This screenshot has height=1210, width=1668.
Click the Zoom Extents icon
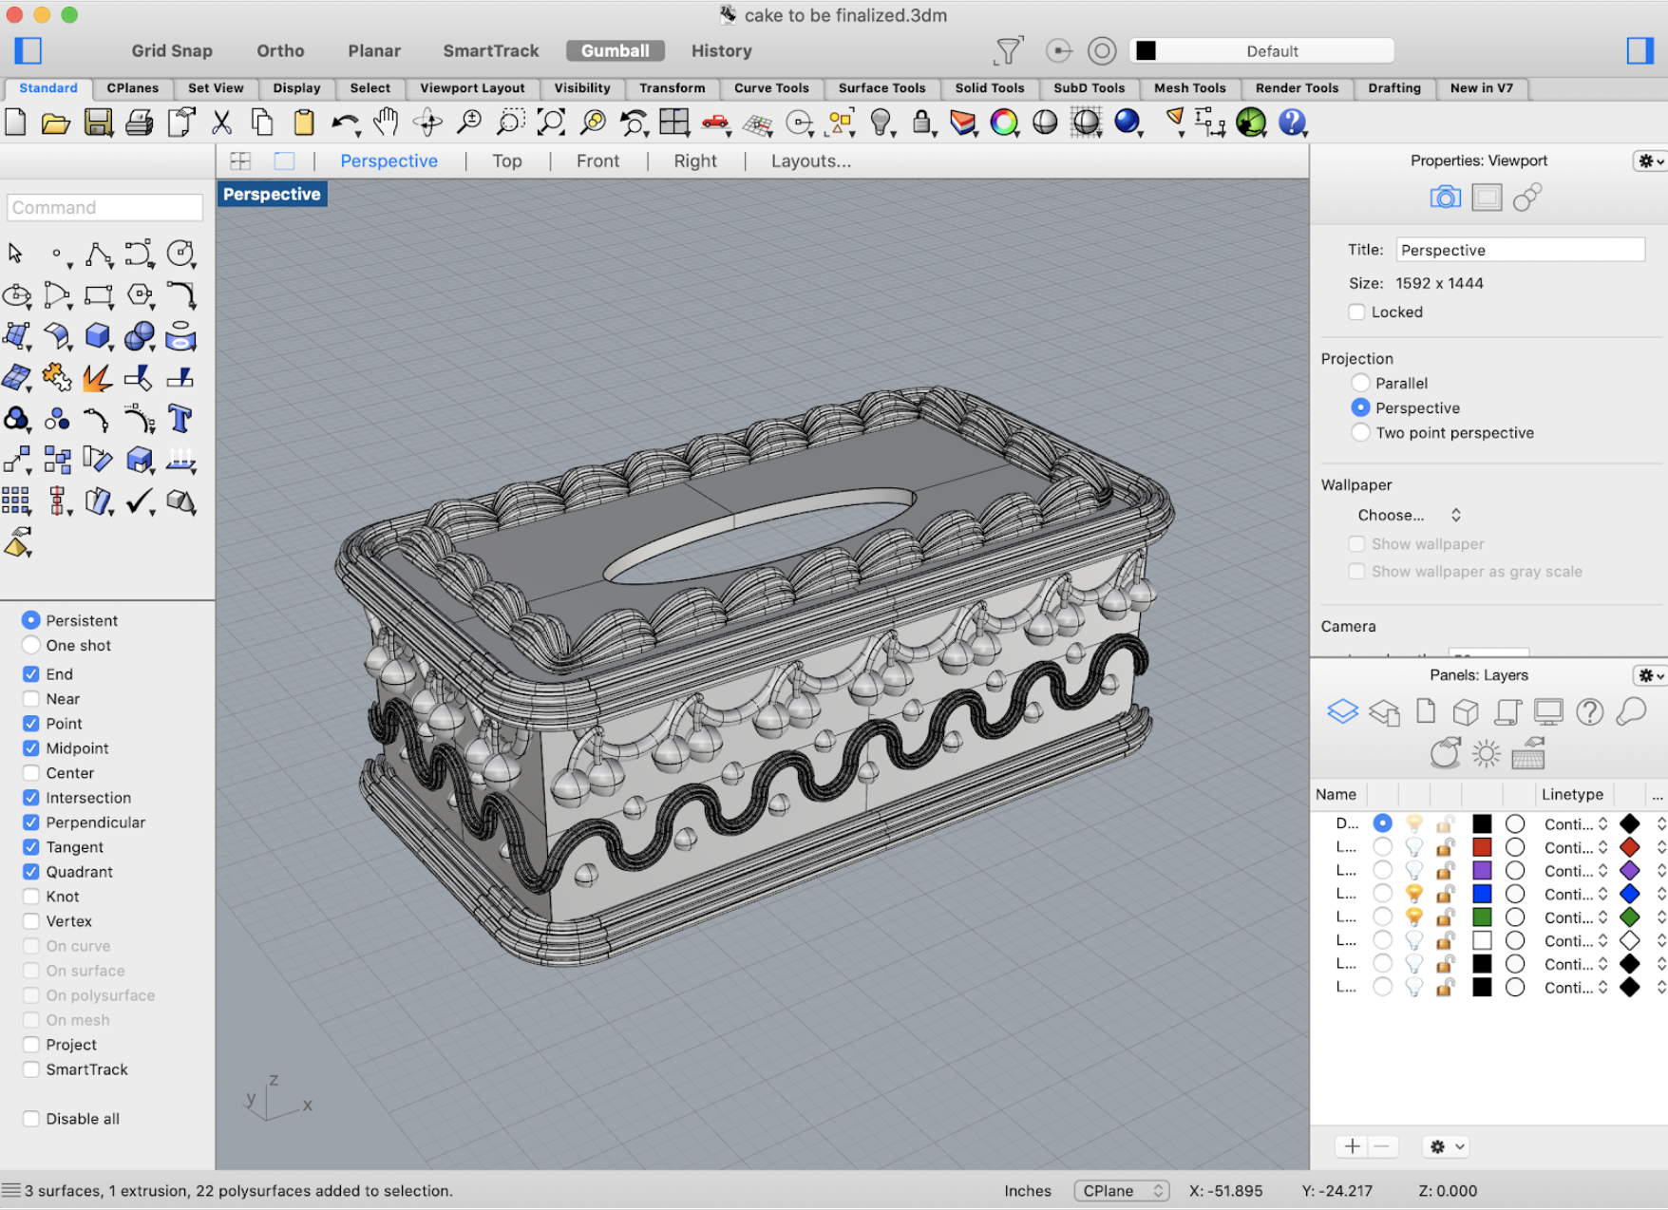click(x=551, y=123)
